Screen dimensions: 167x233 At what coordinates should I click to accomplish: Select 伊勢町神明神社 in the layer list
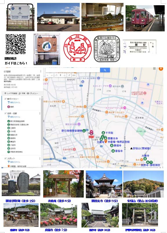click(x=15, y=152)
